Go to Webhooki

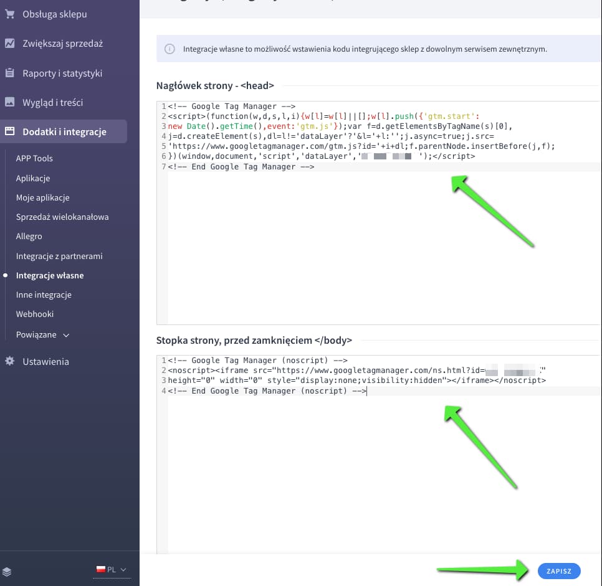pyautogui.click(x=34, y=314)
